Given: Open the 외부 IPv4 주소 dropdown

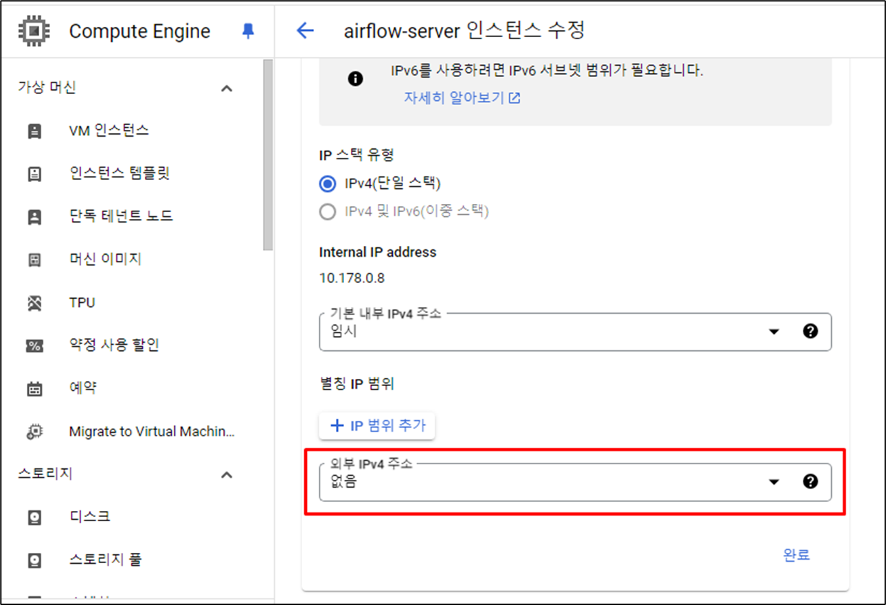Looking at the screenshot, I should tap(575, 482).
